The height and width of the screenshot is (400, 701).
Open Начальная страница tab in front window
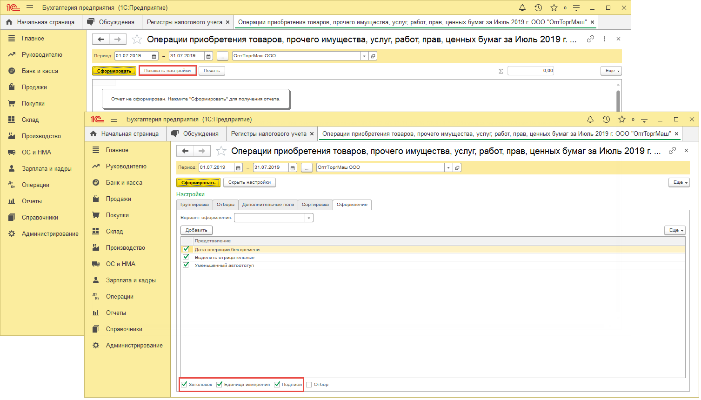tap(125, 133)
